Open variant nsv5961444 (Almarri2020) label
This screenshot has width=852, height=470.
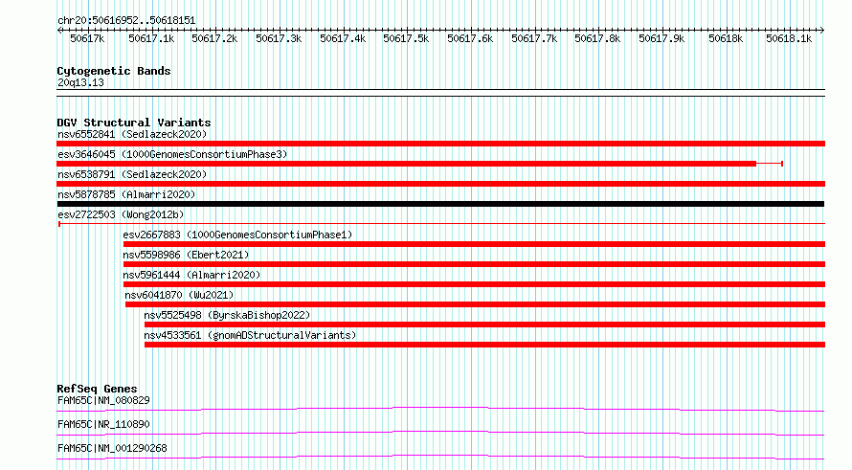click(191, 275)
